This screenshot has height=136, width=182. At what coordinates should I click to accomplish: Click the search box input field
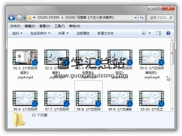(x=158, y=18)
